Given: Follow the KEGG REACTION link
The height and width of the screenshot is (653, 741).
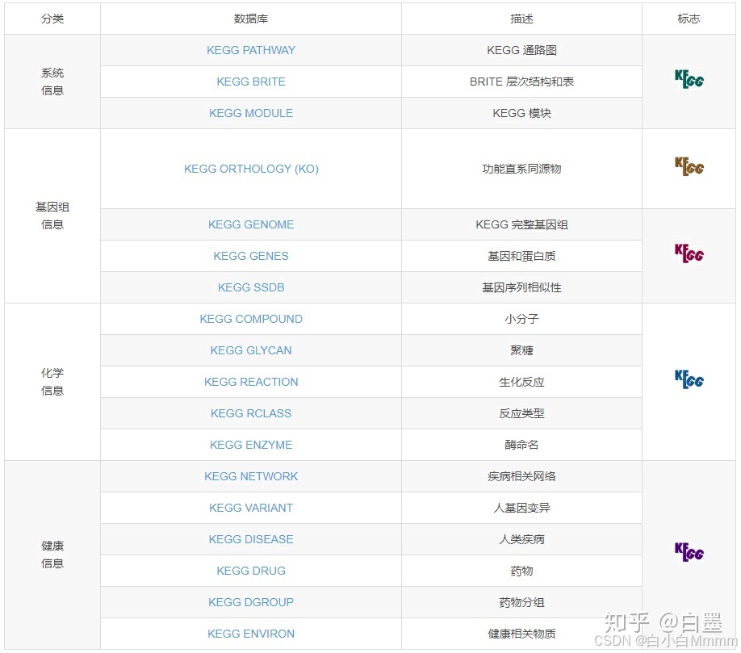Looking at the screenshot, I should coord(251,382).
